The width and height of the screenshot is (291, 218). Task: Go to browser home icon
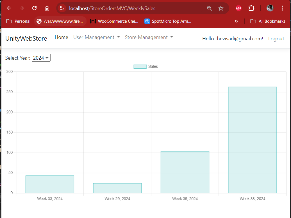(x=47, y=8)
